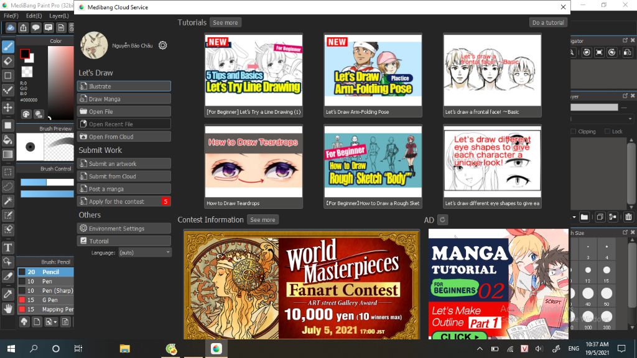This screenshot has width=637, height=358.
Task: Select the Eyedropper tool
Action: click(x=7, y=294)
